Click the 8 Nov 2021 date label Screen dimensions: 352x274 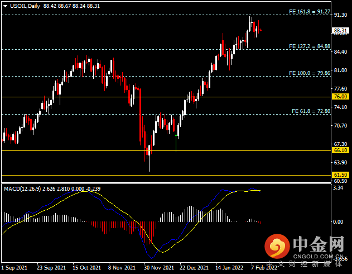[122, 268]
